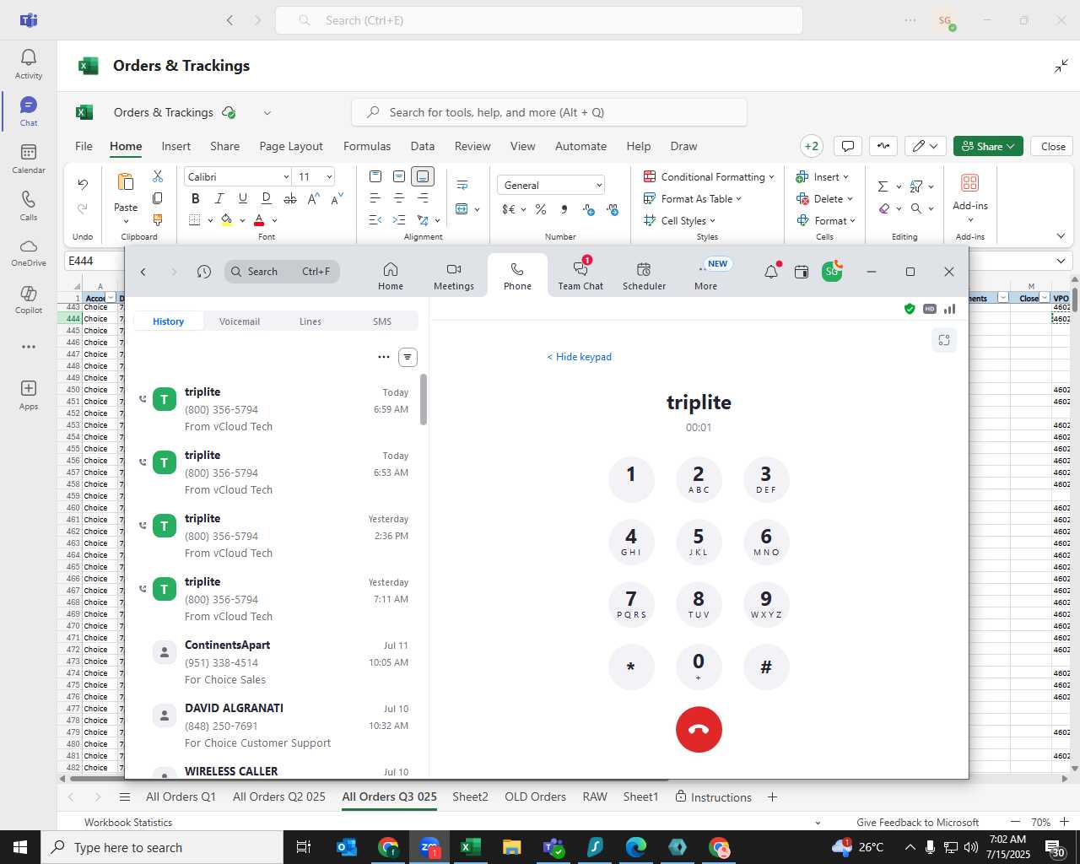Image resolution: width=1080 pixels, height=864 pixels.
Task: Click green Share button in Excel
Action: tap(988, 146)
